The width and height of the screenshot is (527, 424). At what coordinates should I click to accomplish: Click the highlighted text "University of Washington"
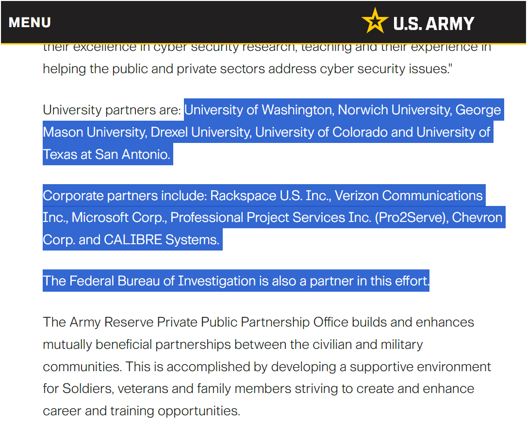pyautogui.click(x=259, y=110)
